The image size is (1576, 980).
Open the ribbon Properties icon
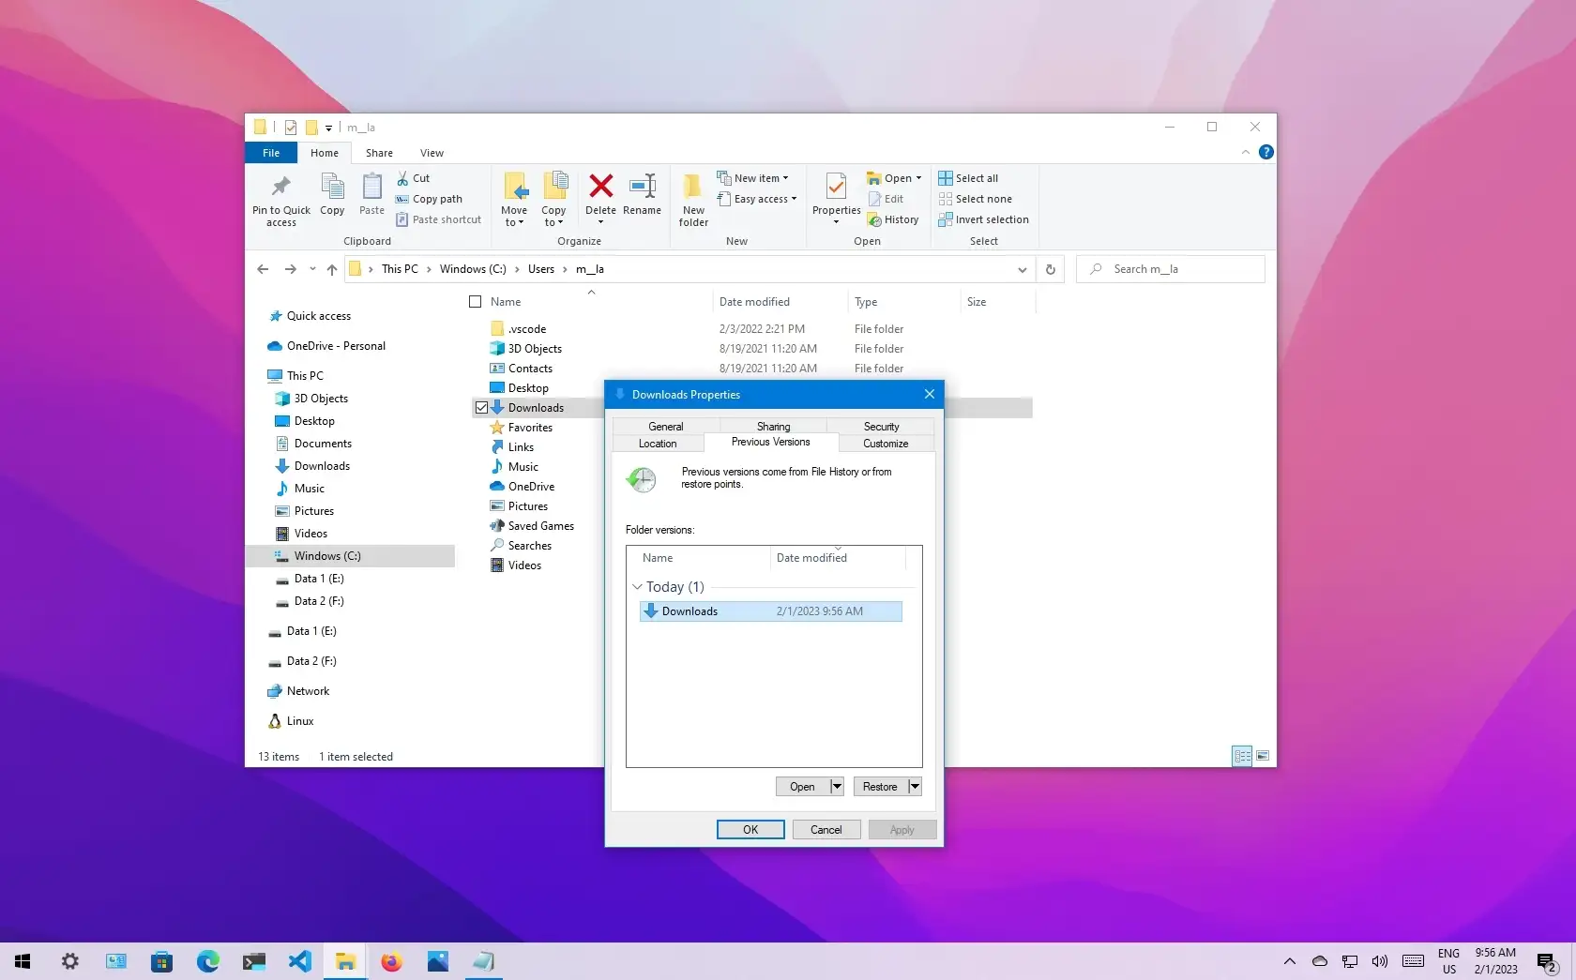836,186
